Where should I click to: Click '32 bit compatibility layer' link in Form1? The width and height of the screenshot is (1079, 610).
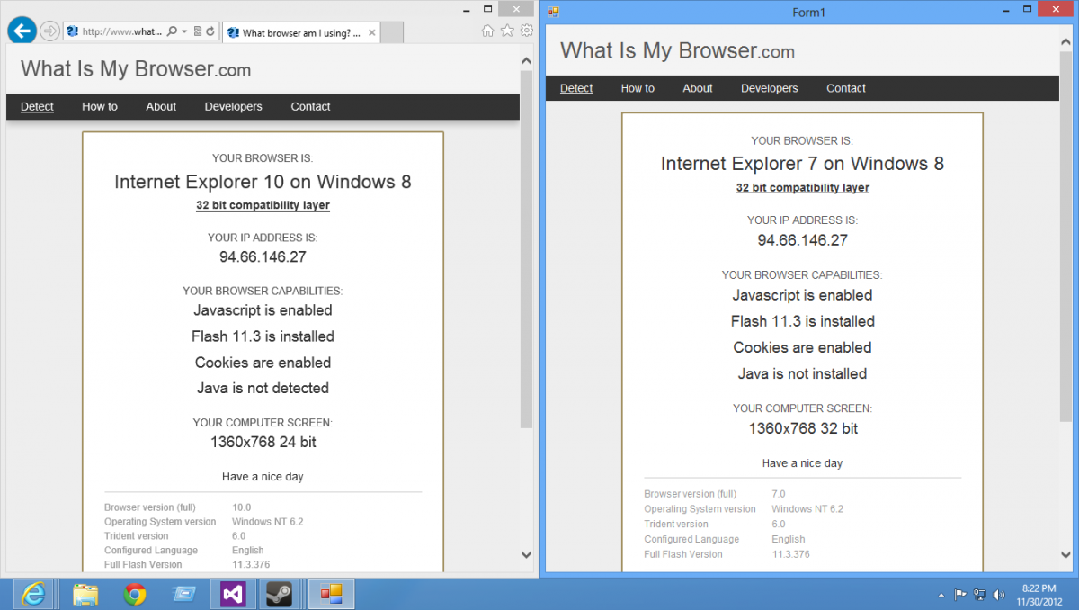(x=803, y=188)
